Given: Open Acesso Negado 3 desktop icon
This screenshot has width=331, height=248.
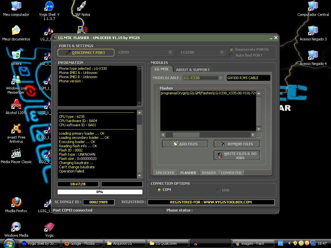Looking at the screenshot, I should (x=313, y=33).
